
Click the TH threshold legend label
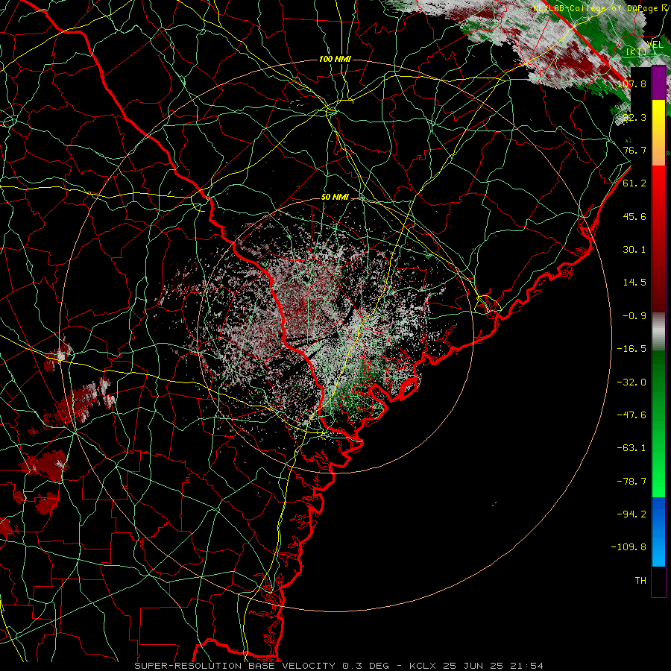[x=640, y=581]
